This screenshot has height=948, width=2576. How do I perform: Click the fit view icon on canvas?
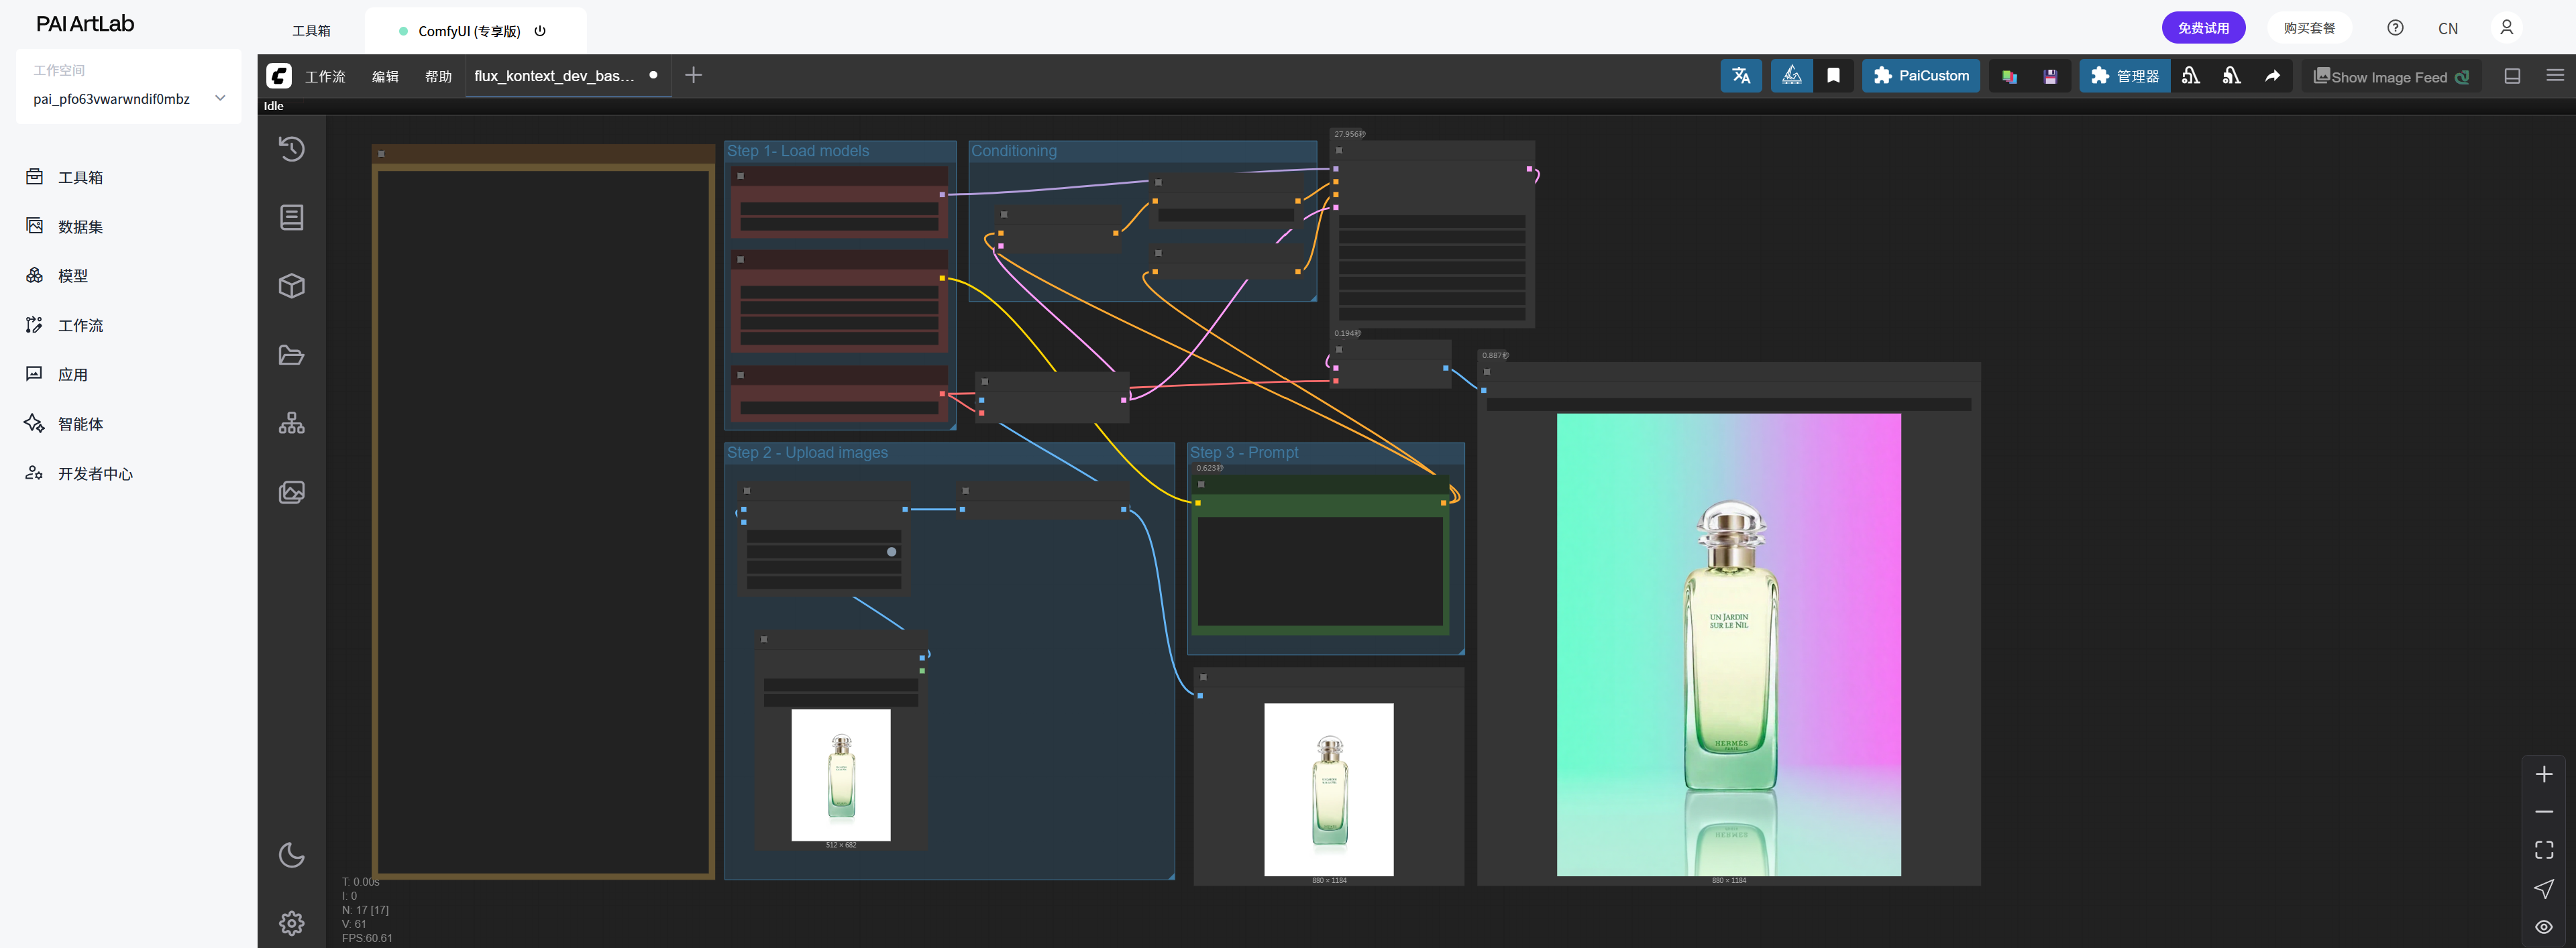(x=2544, y=849)
